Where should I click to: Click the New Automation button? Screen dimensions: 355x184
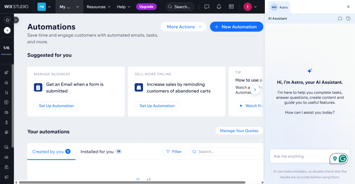(236, 27)
